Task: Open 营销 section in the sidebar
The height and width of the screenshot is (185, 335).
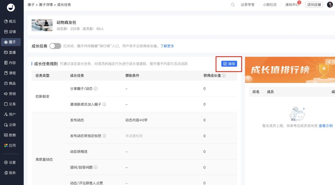Action: click(x=10, y=94)
